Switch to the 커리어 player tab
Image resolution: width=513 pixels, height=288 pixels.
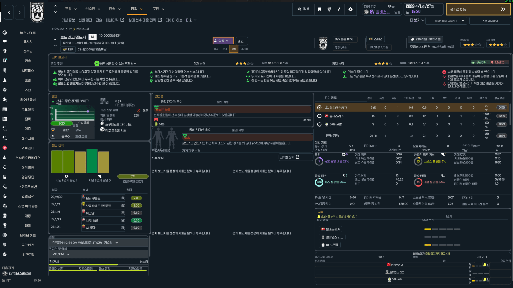[244, 49]
